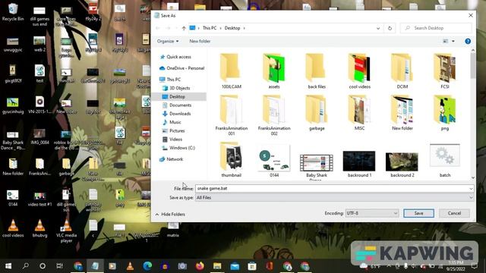The image size is (486, 273).
Task: Open the cool videos folder in dialog
Action: coord(359,71)
